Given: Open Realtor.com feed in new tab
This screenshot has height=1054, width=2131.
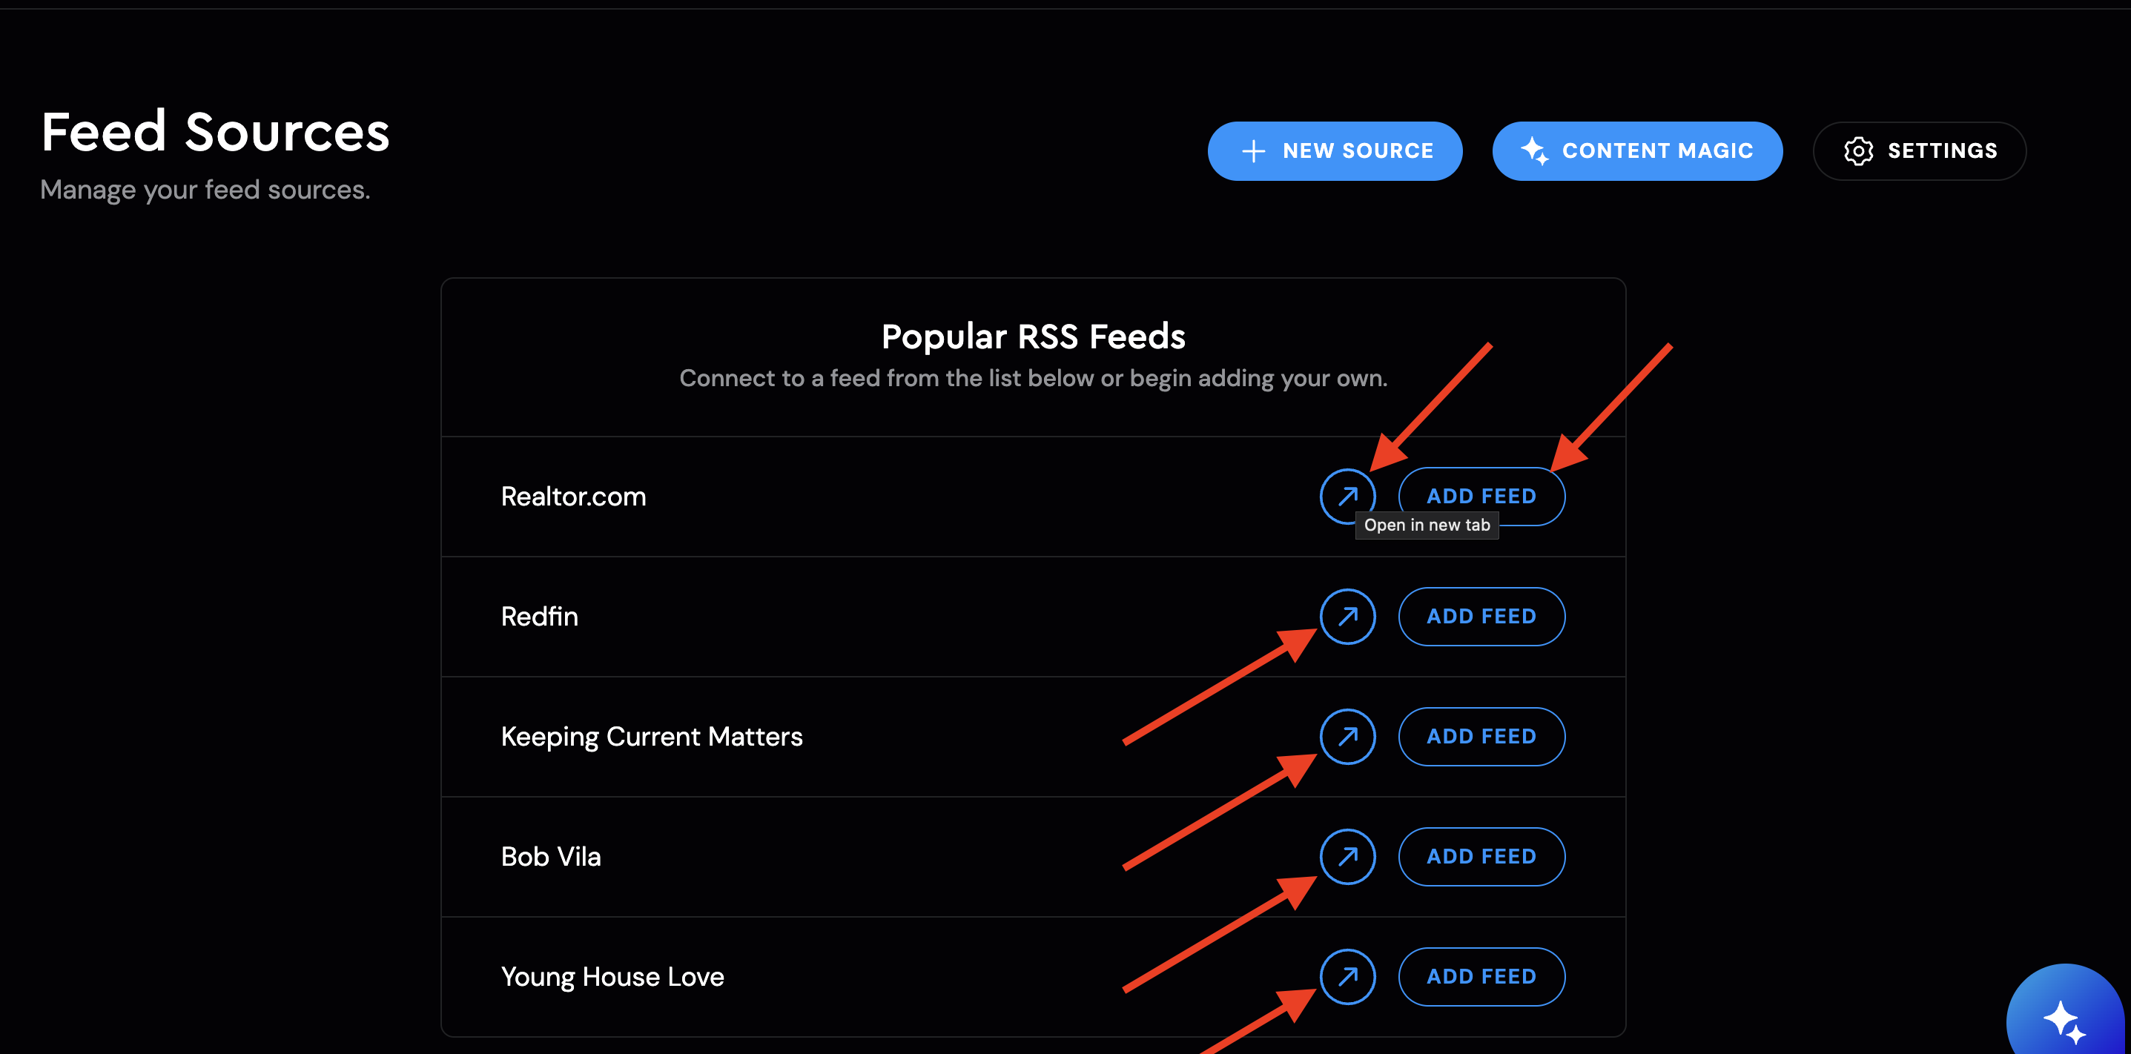Looking at the screenshot, I should 1347,496.
